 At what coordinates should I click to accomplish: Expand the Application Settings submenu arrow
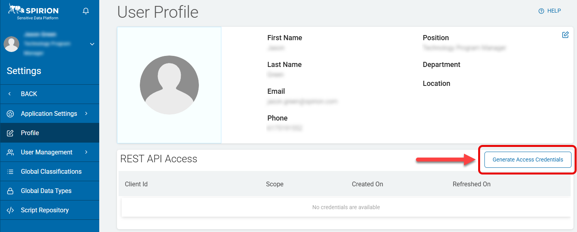(86, 113)
